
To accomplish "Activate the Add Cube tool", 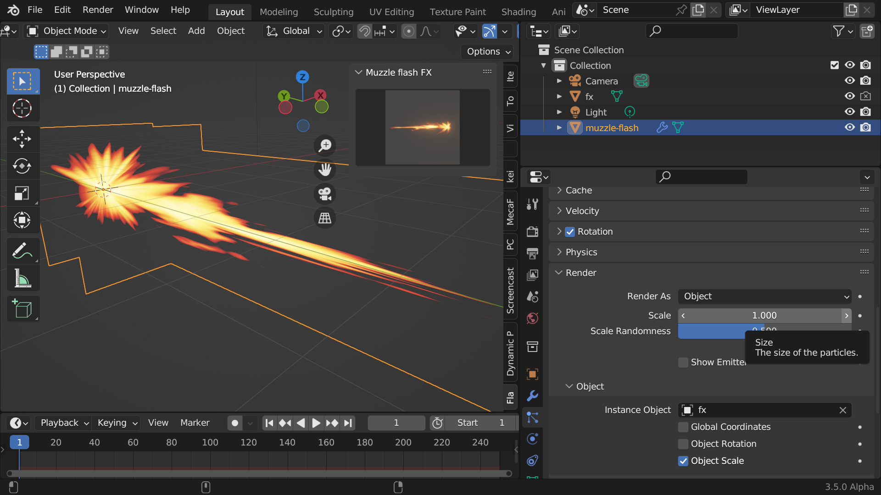I will [23, 308].
